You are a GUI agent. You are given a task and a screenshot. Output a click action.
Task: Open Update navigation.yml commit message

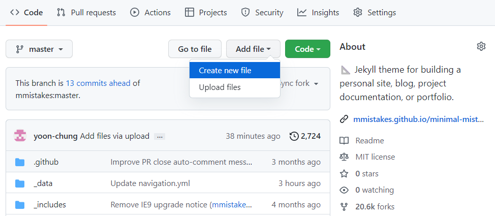[x=150, y=183]
